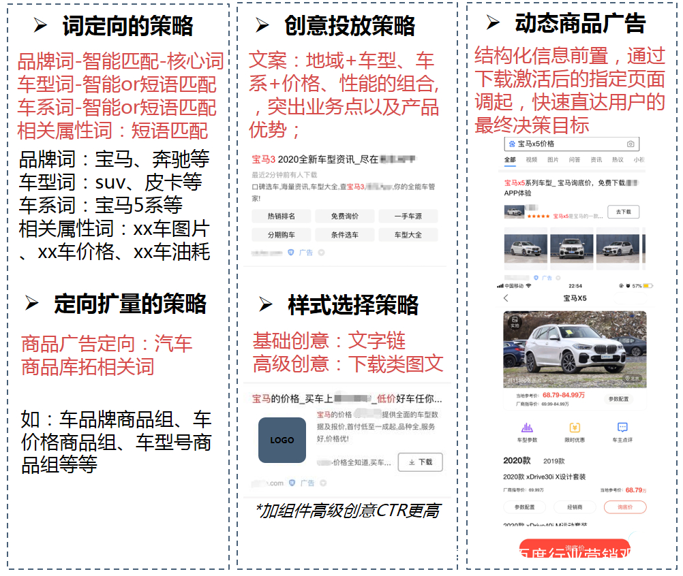Click the grey dropdown circle after 宝马3 ad's 广告
The image size is (683, 576).
[322, 253]
